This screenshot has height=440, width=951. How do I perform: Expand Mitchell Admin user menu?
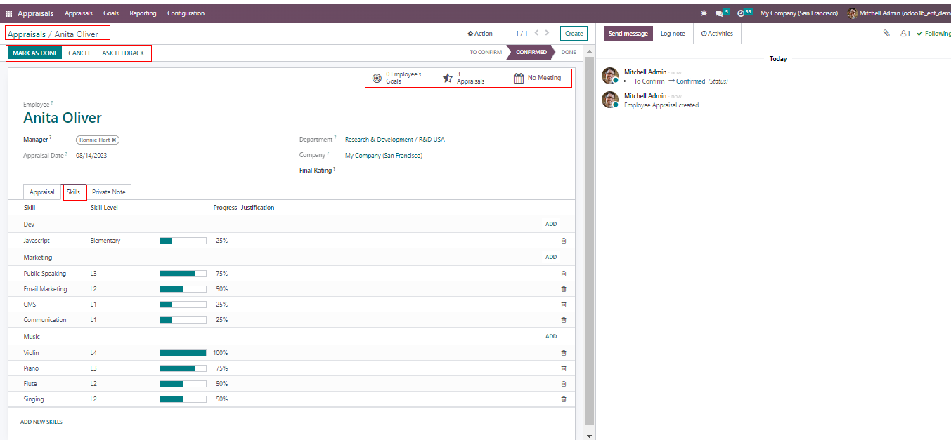898,13
